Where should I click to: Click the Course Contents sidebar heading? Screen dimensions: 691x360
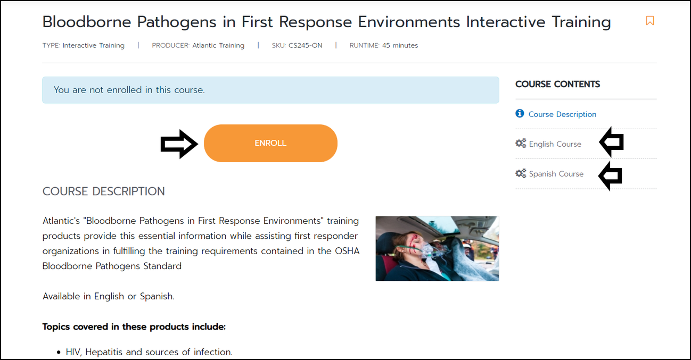[x=557, y=84]
